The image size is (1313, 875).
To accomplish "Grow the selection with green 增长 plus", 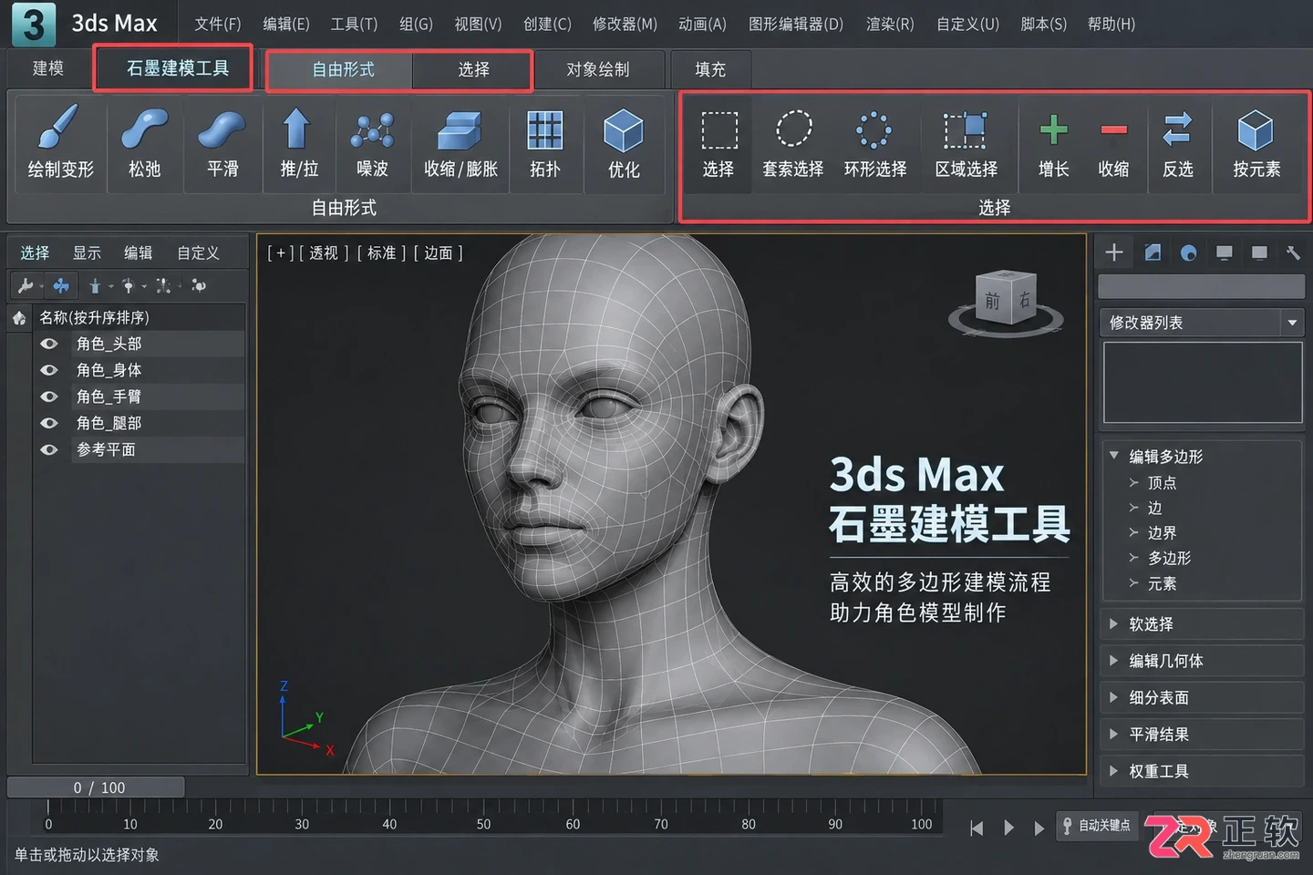I will click(1054, 142).
